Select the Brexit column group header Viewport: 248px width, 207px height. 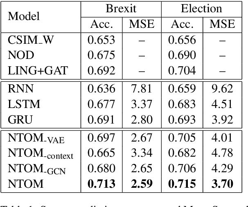coord(122,9)
